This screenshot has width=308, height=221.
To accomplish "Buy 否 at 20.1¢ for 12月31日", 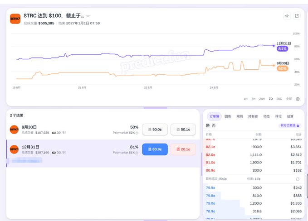I will tap(183, 149).
